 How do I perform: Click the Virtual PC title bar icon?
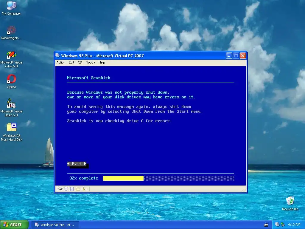click(x=57, y=55)
